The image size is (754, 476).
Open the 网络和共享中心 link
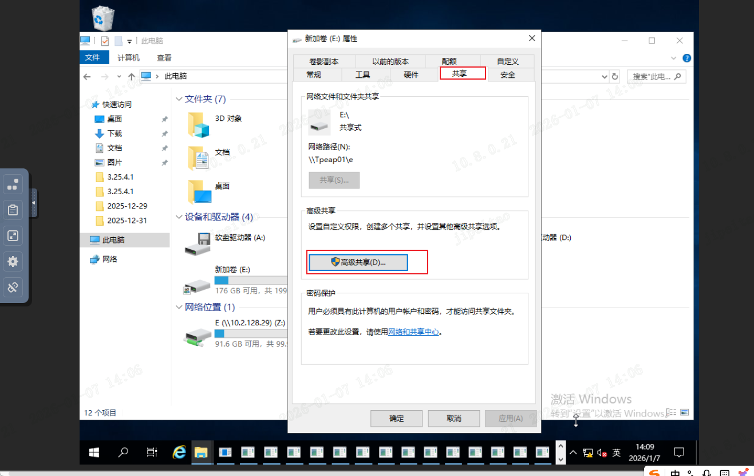click(x=414, y=332)
